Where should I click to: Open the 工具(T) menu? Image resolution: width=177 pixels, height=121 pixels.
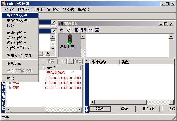(38, 9)
